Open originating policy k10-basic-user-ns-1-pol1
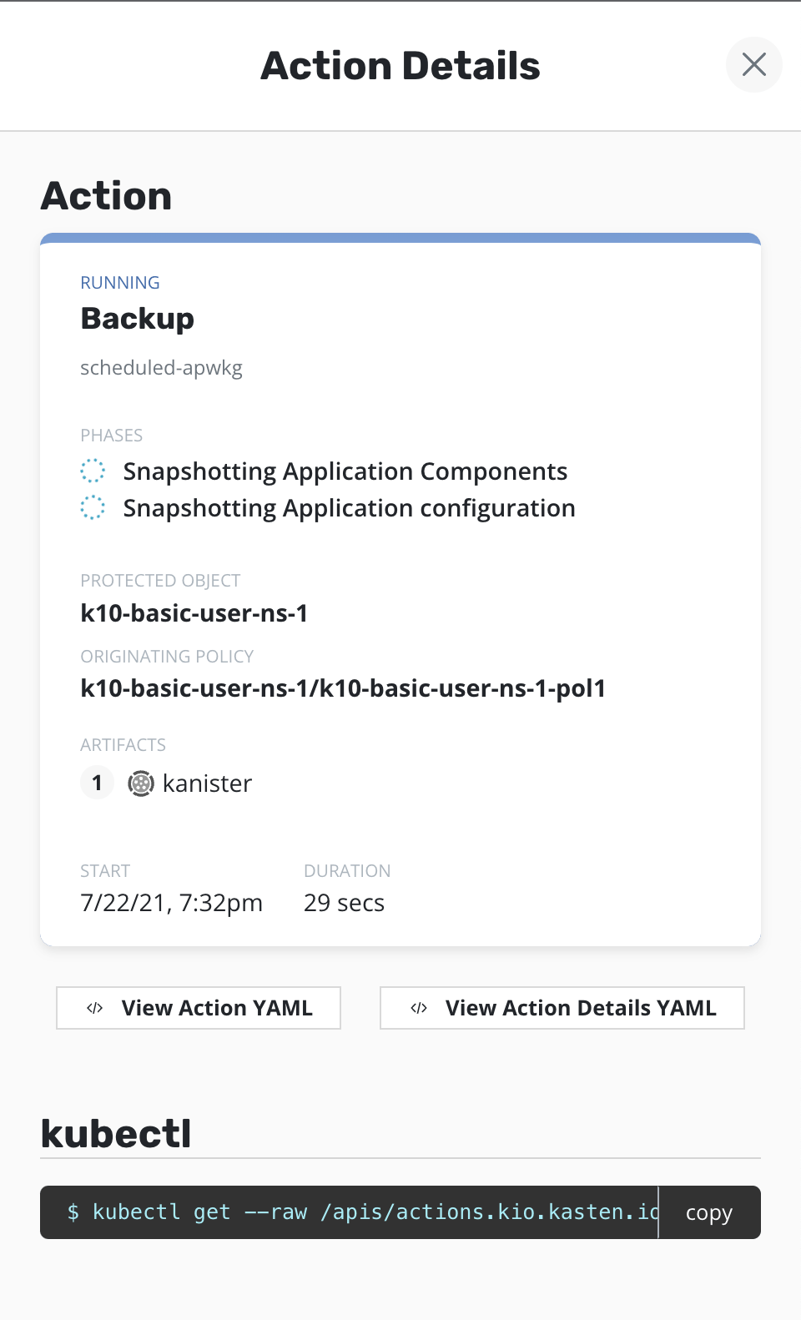The height and width of the screenshot is (1320, 801). click(x=343, y=688)
